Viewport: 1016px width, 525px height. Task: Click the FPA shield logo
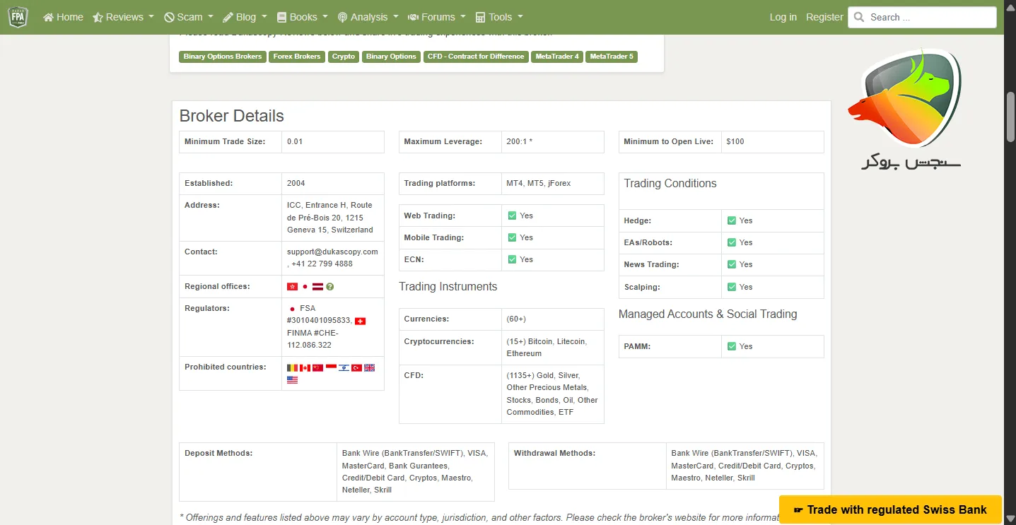pos(18,17)
